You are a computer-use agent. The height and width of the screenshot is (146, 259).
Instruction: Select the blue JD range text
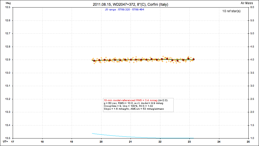[124, 9]
